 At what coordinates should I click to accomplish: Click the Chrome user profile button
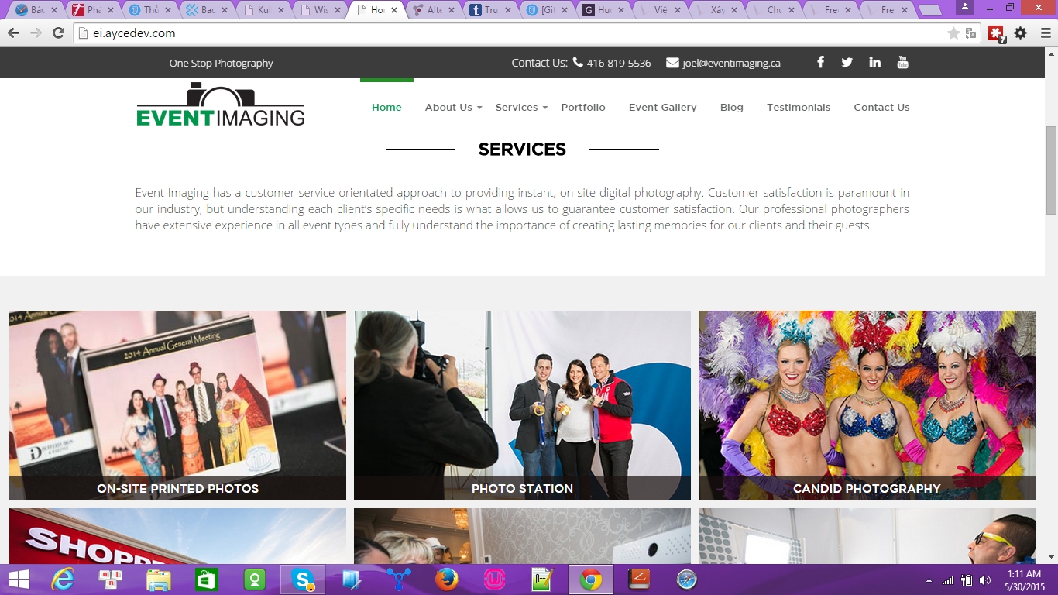965,7
